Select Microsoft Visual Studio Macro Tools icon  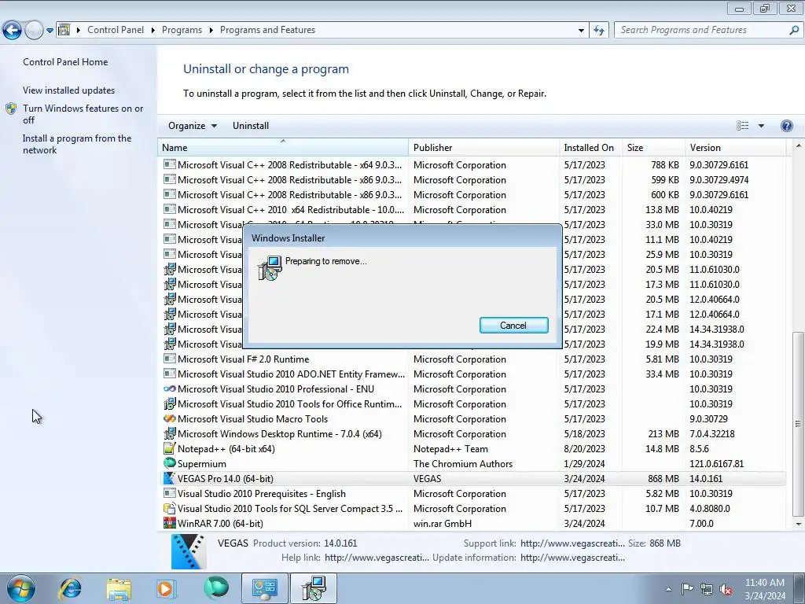tap(170, 418)
